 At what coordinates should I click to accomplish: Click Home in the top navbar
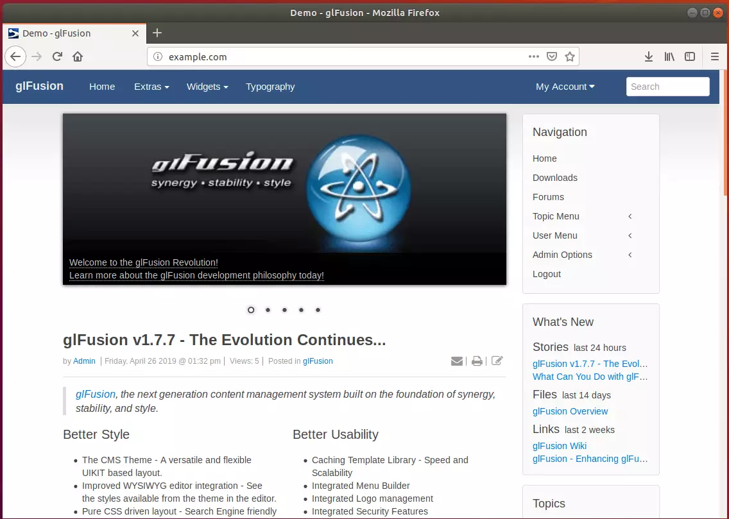coord(102,87)
